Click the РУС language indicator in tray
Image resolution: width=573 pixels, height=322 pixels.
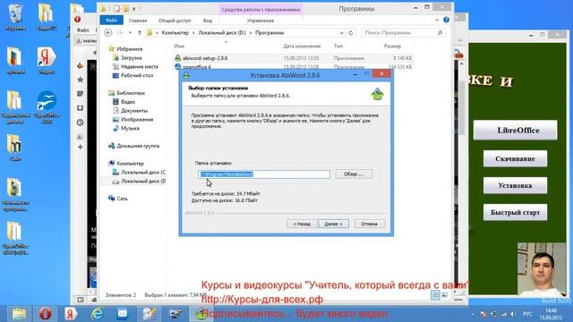click(527, 314)
